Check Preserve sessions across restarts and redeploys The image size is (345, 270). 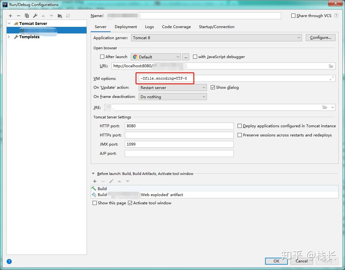pyautogui.click(x=239, y=135)
